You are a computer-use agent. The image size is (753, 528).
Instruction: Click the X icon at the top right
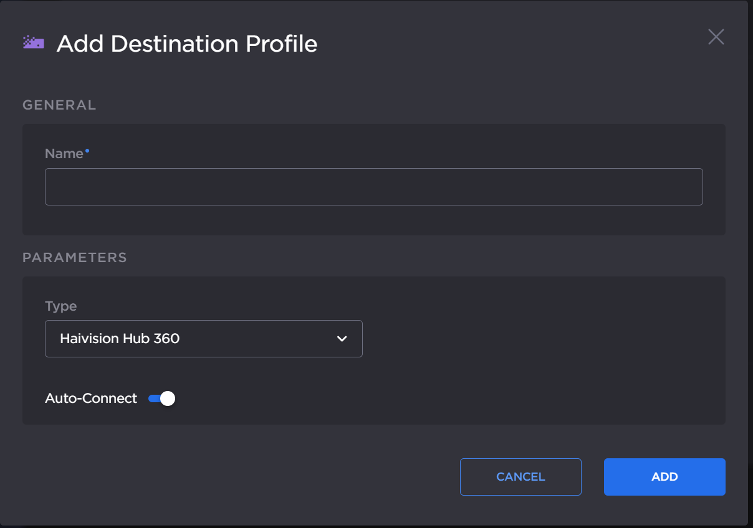point(716,37)
